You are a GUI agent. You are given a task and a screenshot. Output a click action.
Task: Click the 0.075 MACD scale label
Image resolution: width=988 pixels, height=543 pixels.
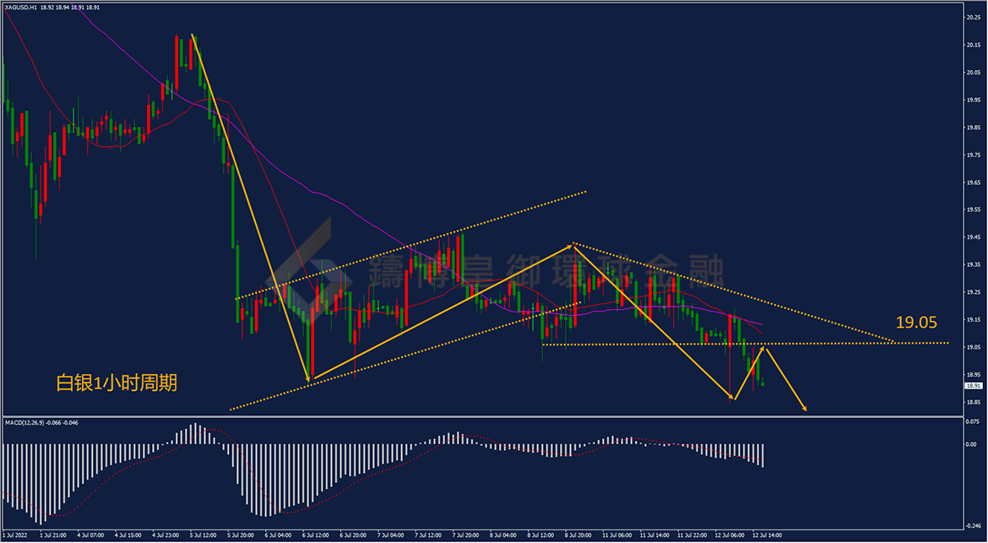974,423
